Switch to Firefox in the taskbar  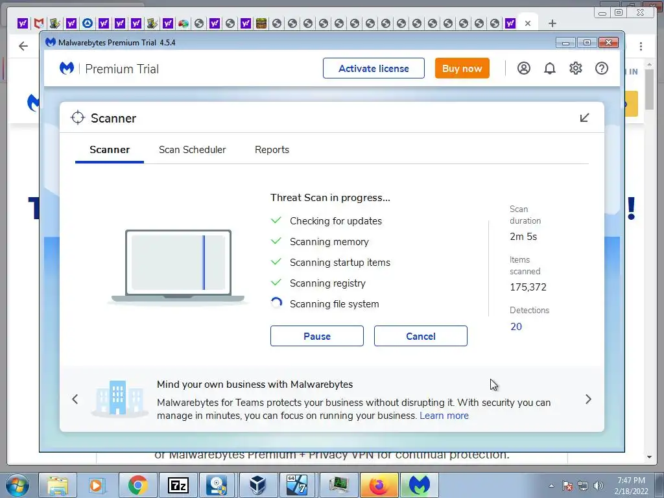pos(379,485)
